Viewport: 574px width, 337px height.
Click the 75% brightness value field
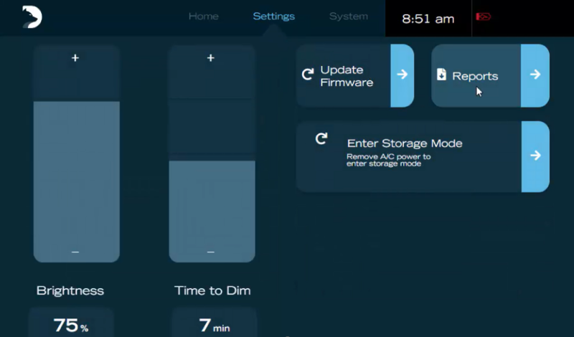pyautogui.click(x=70, y=325)
